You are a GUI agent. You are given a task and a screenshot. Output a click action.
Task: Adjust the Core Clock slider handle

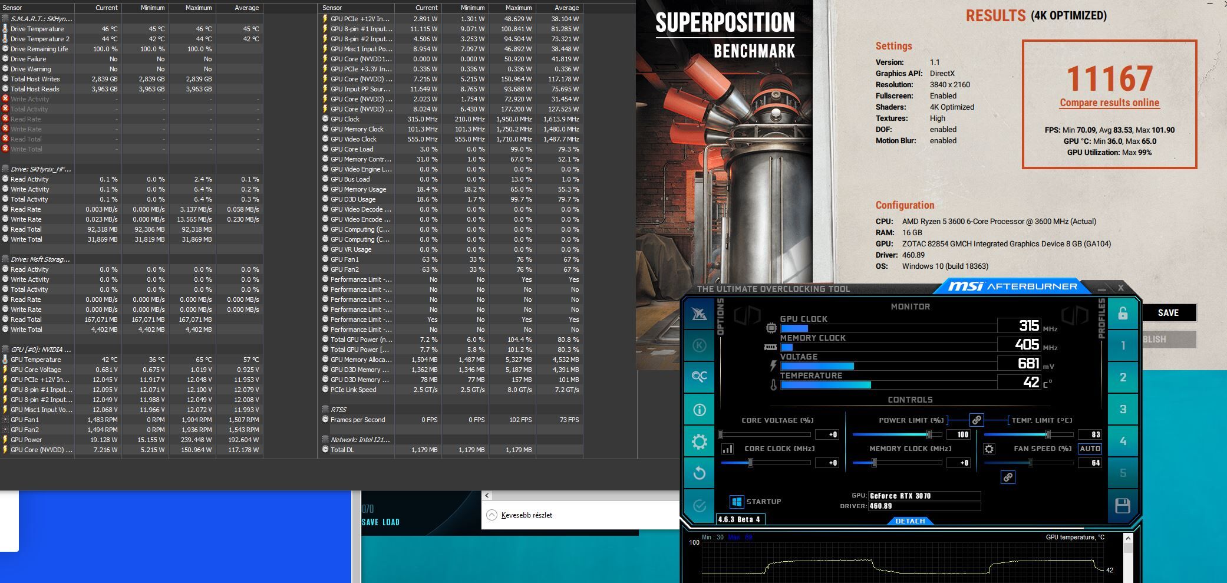point(750,463)
